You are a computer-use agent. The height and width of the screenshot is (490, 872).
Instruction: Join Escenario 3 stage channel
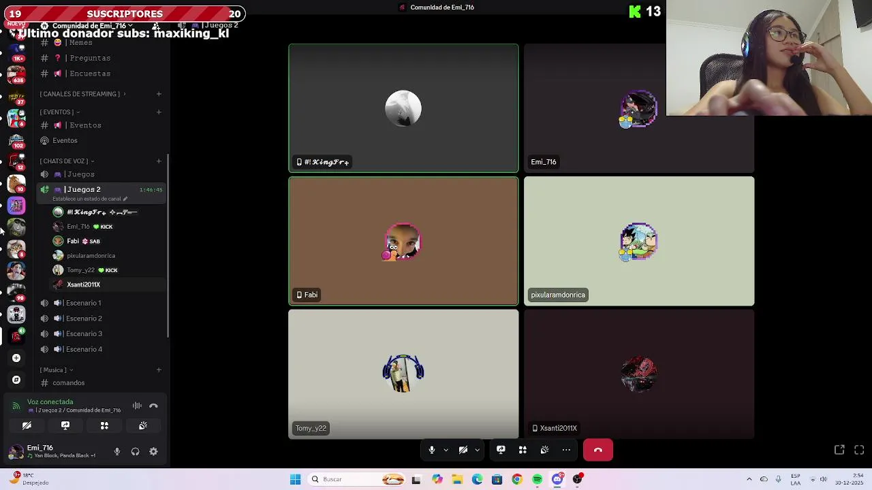[101, 333]
